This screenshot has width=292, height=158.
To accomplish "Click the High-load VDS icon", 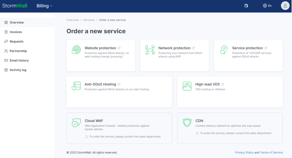I will point(187,86).
